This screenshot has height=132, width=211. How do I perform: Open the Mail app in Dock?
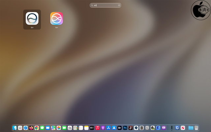point(47,128)
